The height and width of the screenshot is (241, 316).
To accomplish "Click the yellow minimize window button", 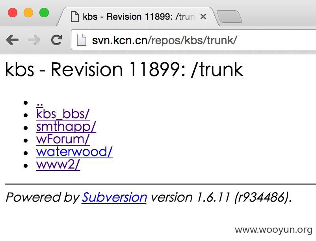I will (28, 13).
